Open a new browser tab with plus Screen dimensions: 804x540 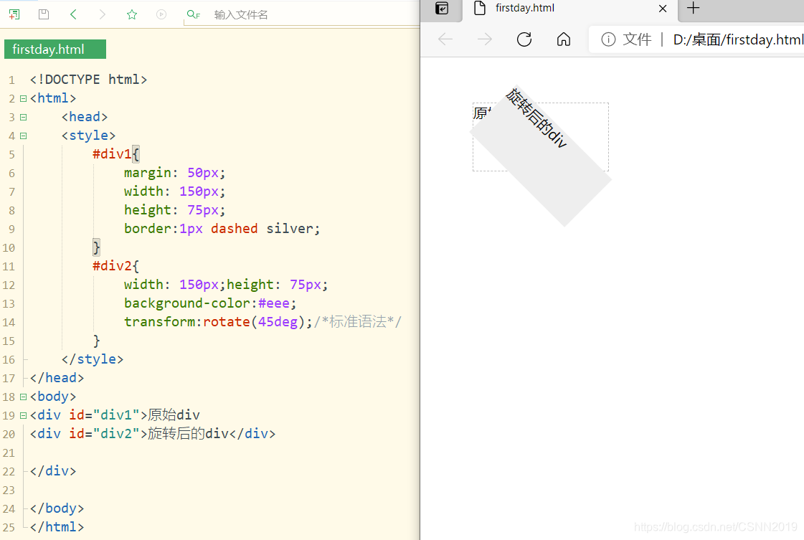[694, 8]
